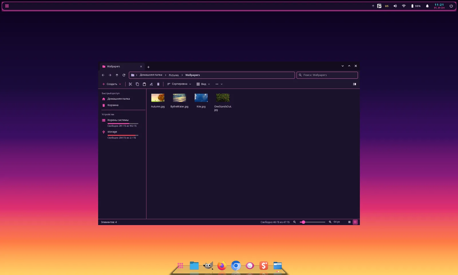Reload the current folder
458x275 pixels.
click(x=124, y=75)
